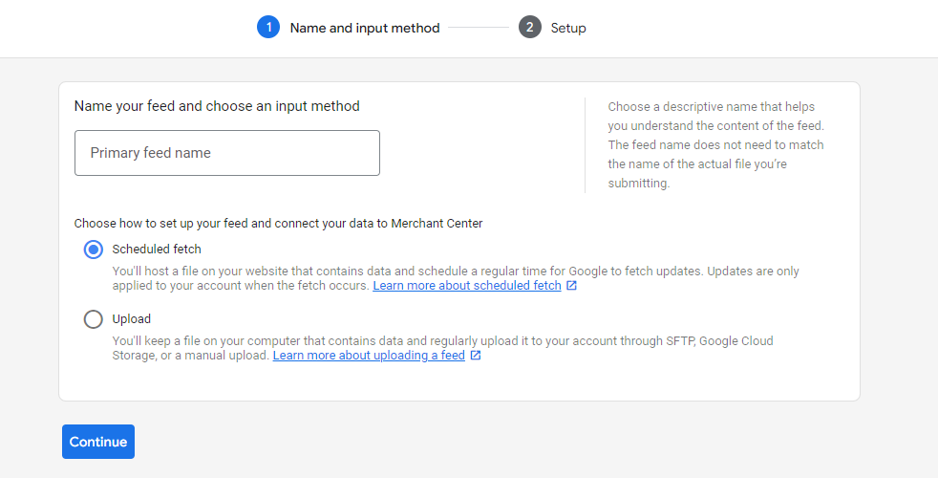Image resolution: width=938 pixels, height=478 pixels.
Task: Select the Upload radio button
Action: (94, 319)
